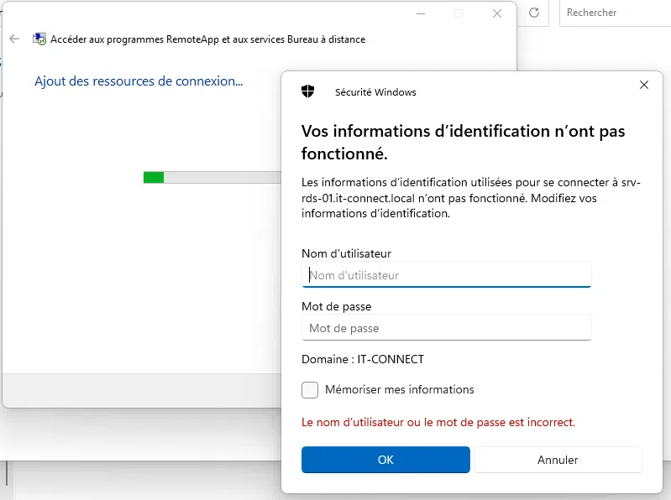671x500 pixels.
Task: Focus the Mot de passe input field
Action: tap(446, 328)
